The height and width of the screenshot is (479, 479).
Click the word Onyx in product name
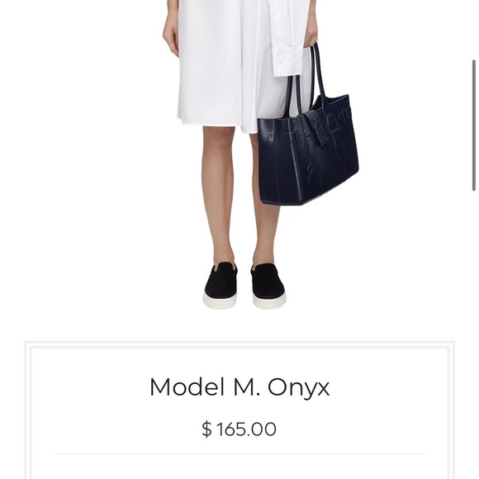299,388
